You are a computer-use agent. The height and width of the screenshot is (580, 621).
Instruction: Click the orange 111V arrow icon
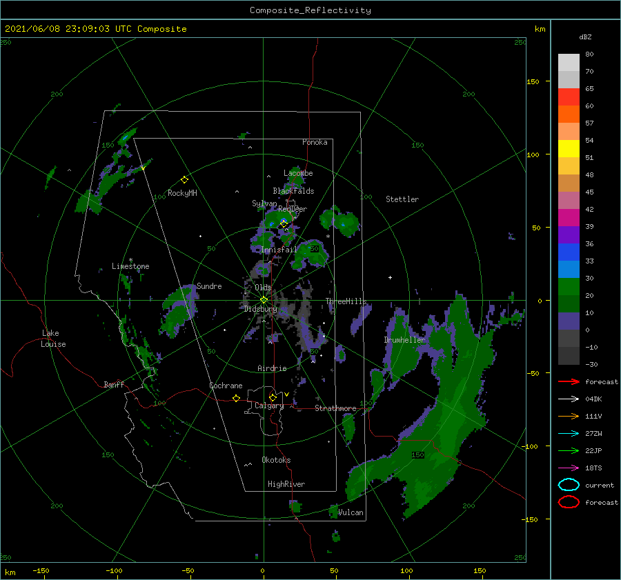point(569,416)
